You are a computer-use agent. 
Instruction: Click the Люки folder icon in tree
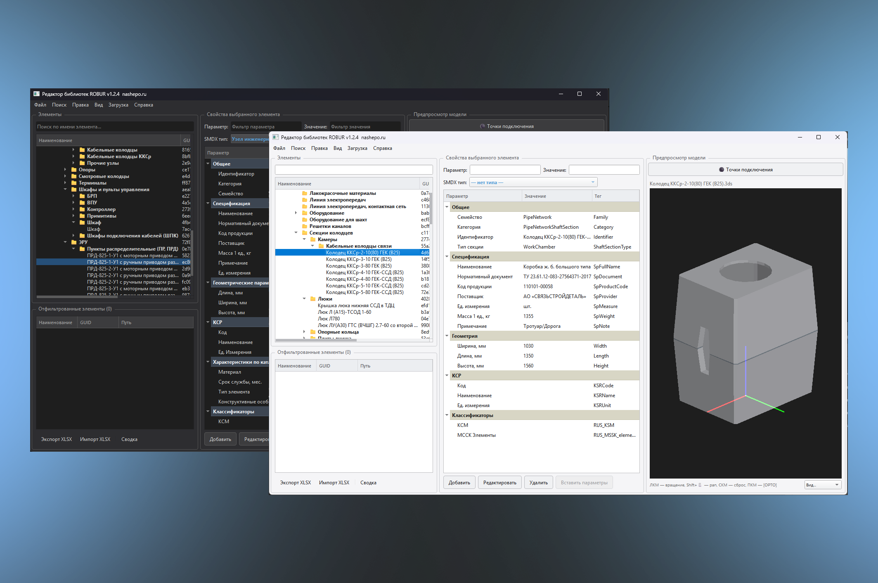pos(313,299)
